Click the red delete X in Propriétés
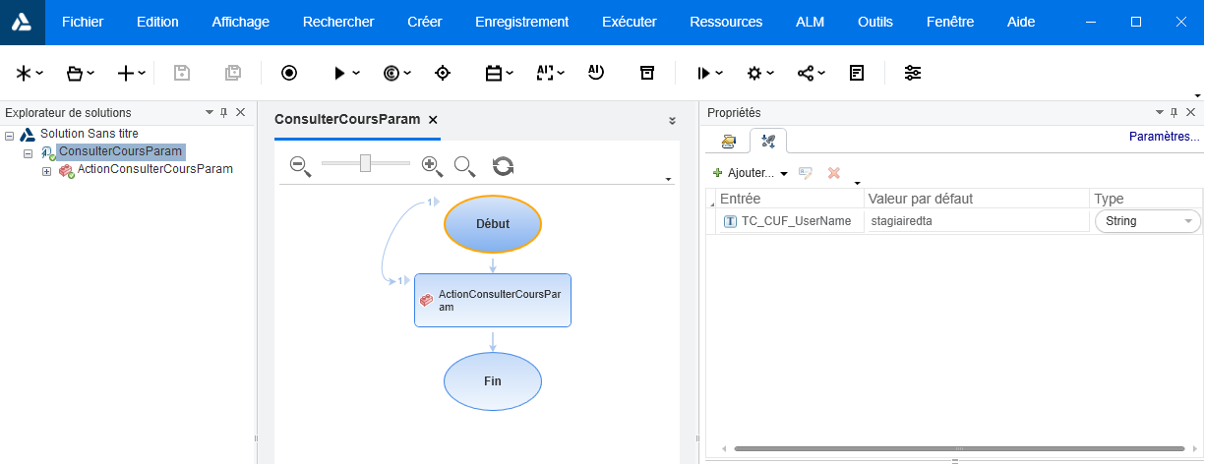This screenshot has height=464, width=1205. (x=834, y=173)
